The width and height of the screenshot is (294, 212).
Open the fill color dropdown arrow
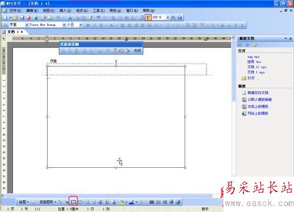click(126, 202)
